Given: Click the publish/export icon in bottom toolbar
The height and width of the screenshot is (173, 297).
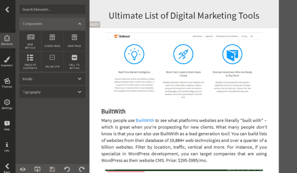Looking at the screenshot, I should (x=37, y=169).
